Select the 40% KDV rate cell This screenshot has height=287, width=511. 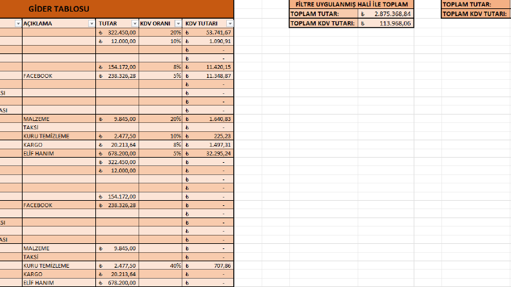coord(160,266)
